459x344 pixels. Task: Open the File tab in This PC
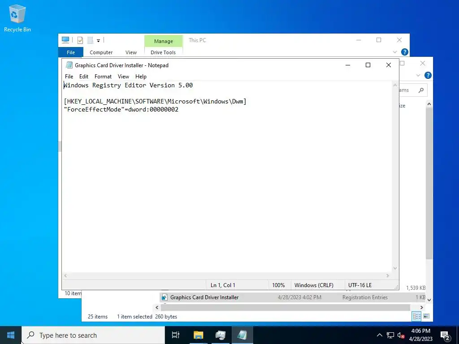70,52
